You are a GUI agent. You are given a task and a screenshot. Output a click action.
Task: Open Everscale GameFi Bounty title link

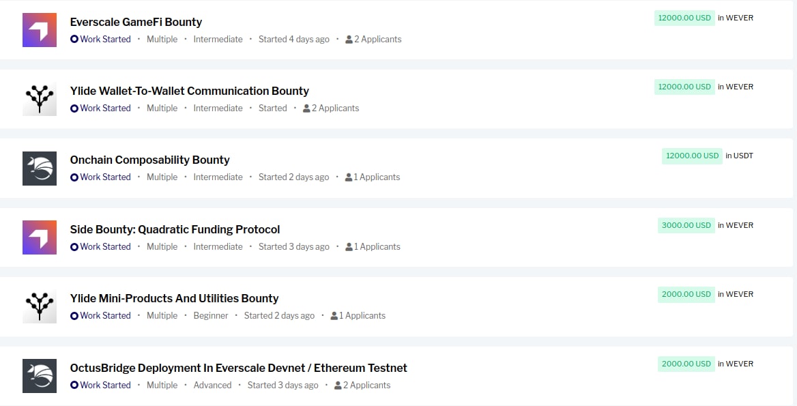point(136,22)
